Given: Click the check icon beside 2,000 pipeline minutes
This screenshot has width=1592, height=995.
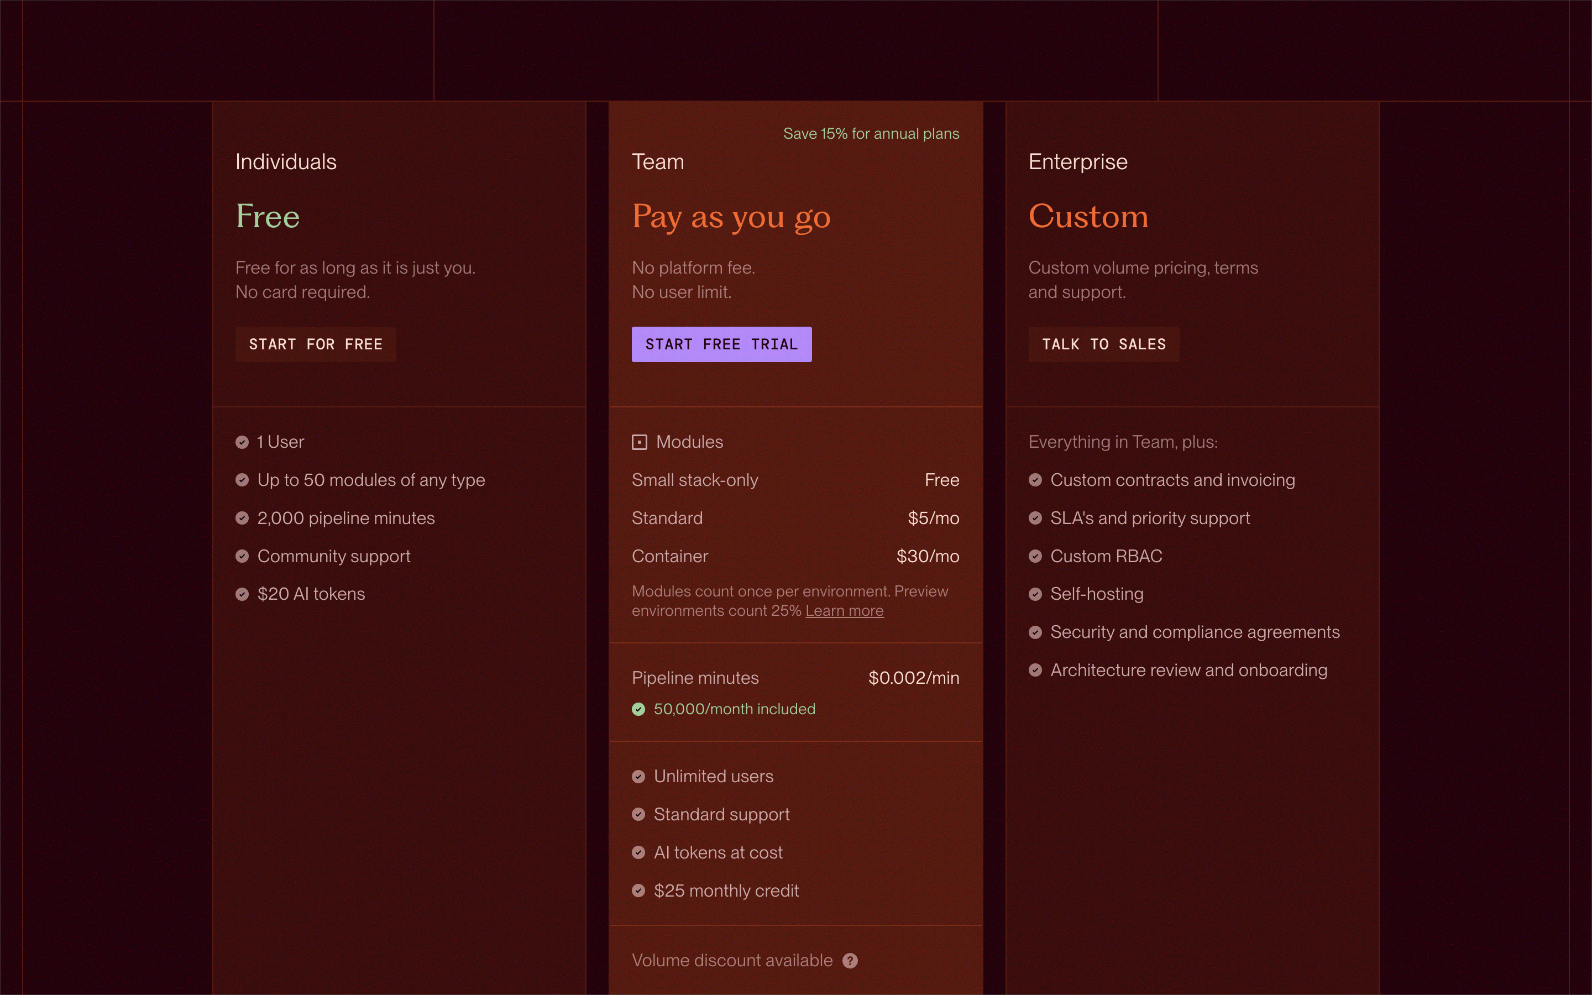Looking at the screenshot, I should click(x=242, y=518).
